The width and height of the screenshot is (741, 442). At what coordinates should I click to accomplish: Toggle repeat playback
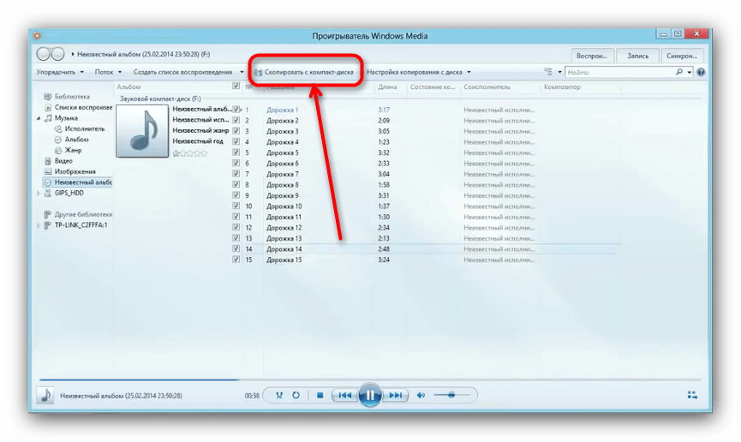pyautogui.click(x=296, y=395)
